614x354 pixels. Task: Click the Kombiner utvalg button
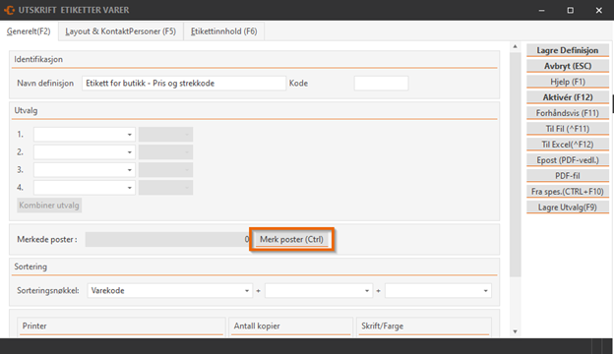pos(49,205)
